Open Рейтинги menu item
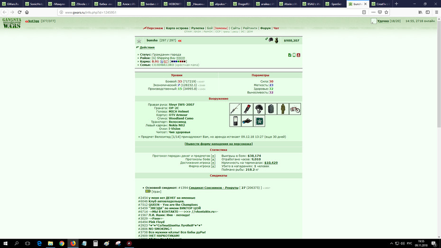Image resolution: width=441 pixels, height=248 pixels. pos(250,28)
